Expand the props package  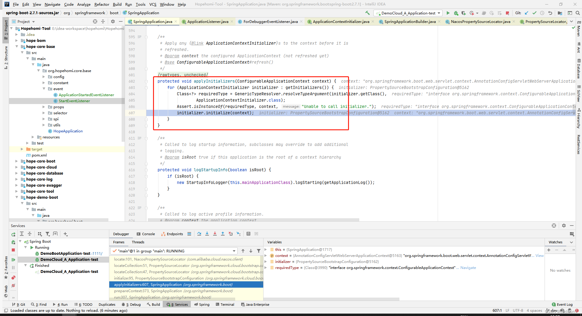click(x=44, y=107)
